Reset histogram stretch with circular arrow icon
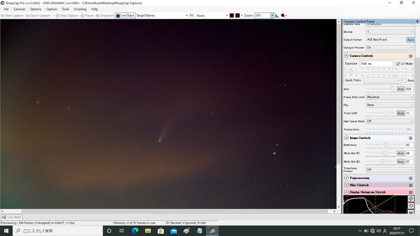The width and height of the screenshot is (420, 236). 411,206
